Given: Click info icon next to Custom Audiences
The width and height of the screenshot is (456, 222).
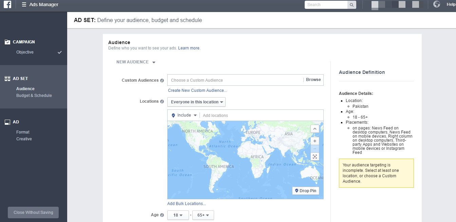Looking at the screenshot, I should click(162, 81).
